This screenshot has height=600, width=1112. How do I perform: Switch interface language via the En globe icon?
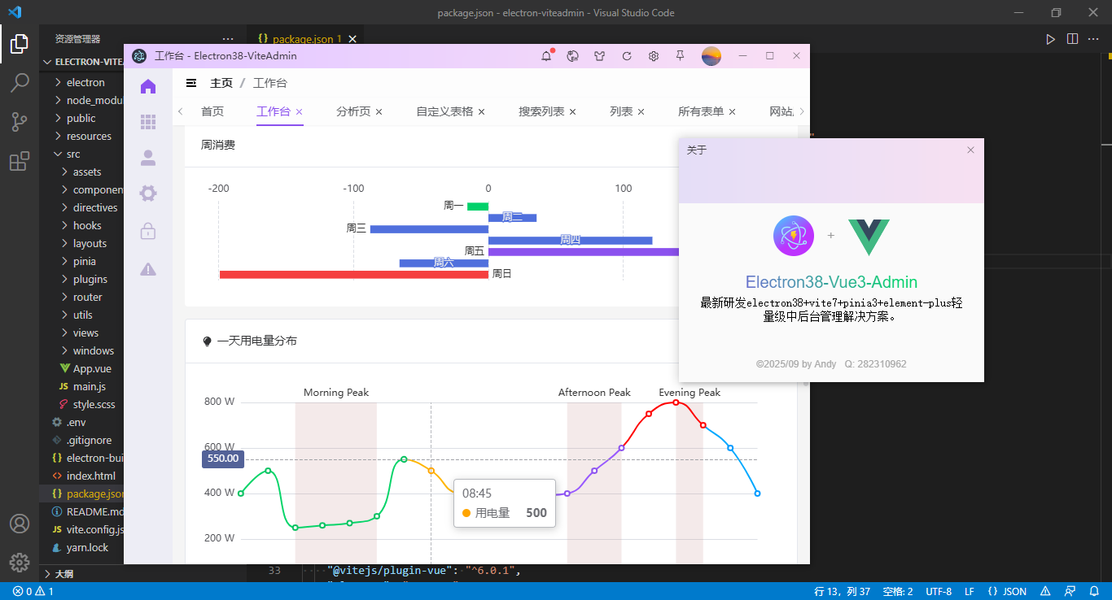tap(573, 56)
